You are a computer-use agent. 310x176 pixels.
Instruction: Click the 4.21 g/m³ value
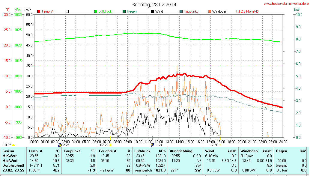107,170
